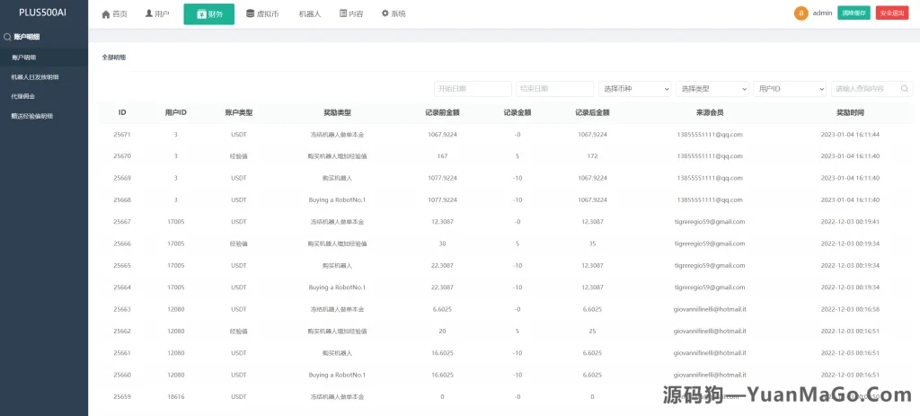Screen dimensions: 920x416
Task: Click ID cell 25659
Action: tap(122, 396)
